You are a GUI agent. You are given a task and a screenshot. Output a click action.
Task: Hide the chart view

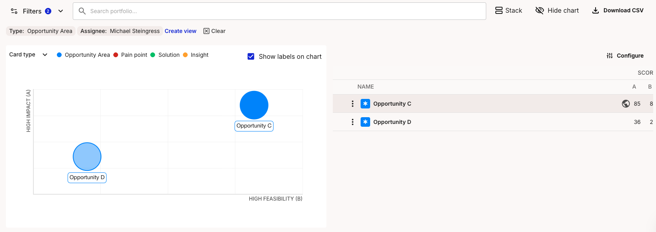(557, 11)
